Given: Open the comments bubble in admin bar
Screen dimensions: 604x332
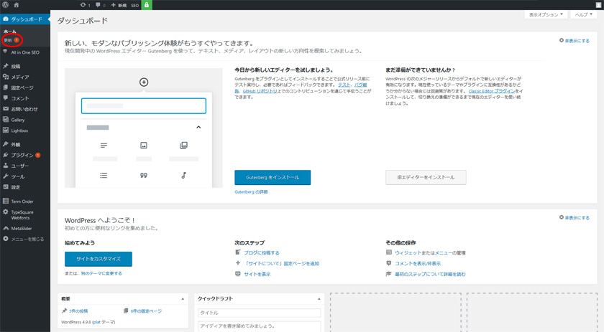Looking at the screenshot, I should click(100, 5).
